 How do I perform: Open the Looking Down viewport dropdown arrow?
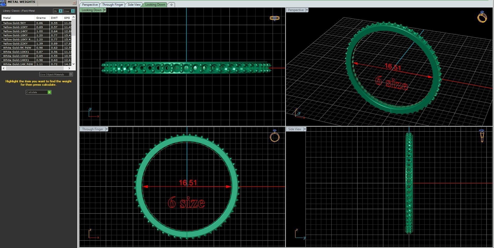[x=105, y=10]
